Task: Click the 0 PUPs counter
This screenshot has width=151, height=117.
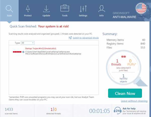Action: pos(132,63)
